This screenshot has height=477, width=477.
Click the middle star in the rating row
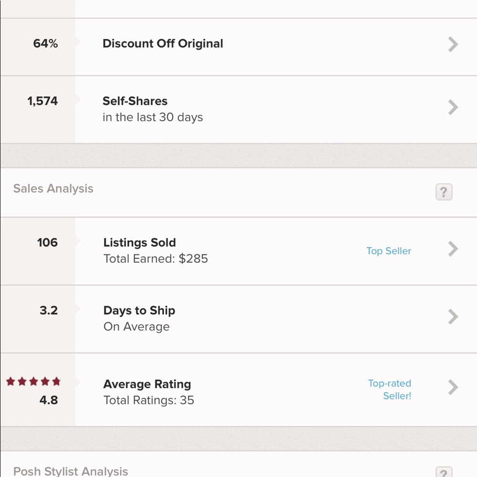[x=33, y=381]
